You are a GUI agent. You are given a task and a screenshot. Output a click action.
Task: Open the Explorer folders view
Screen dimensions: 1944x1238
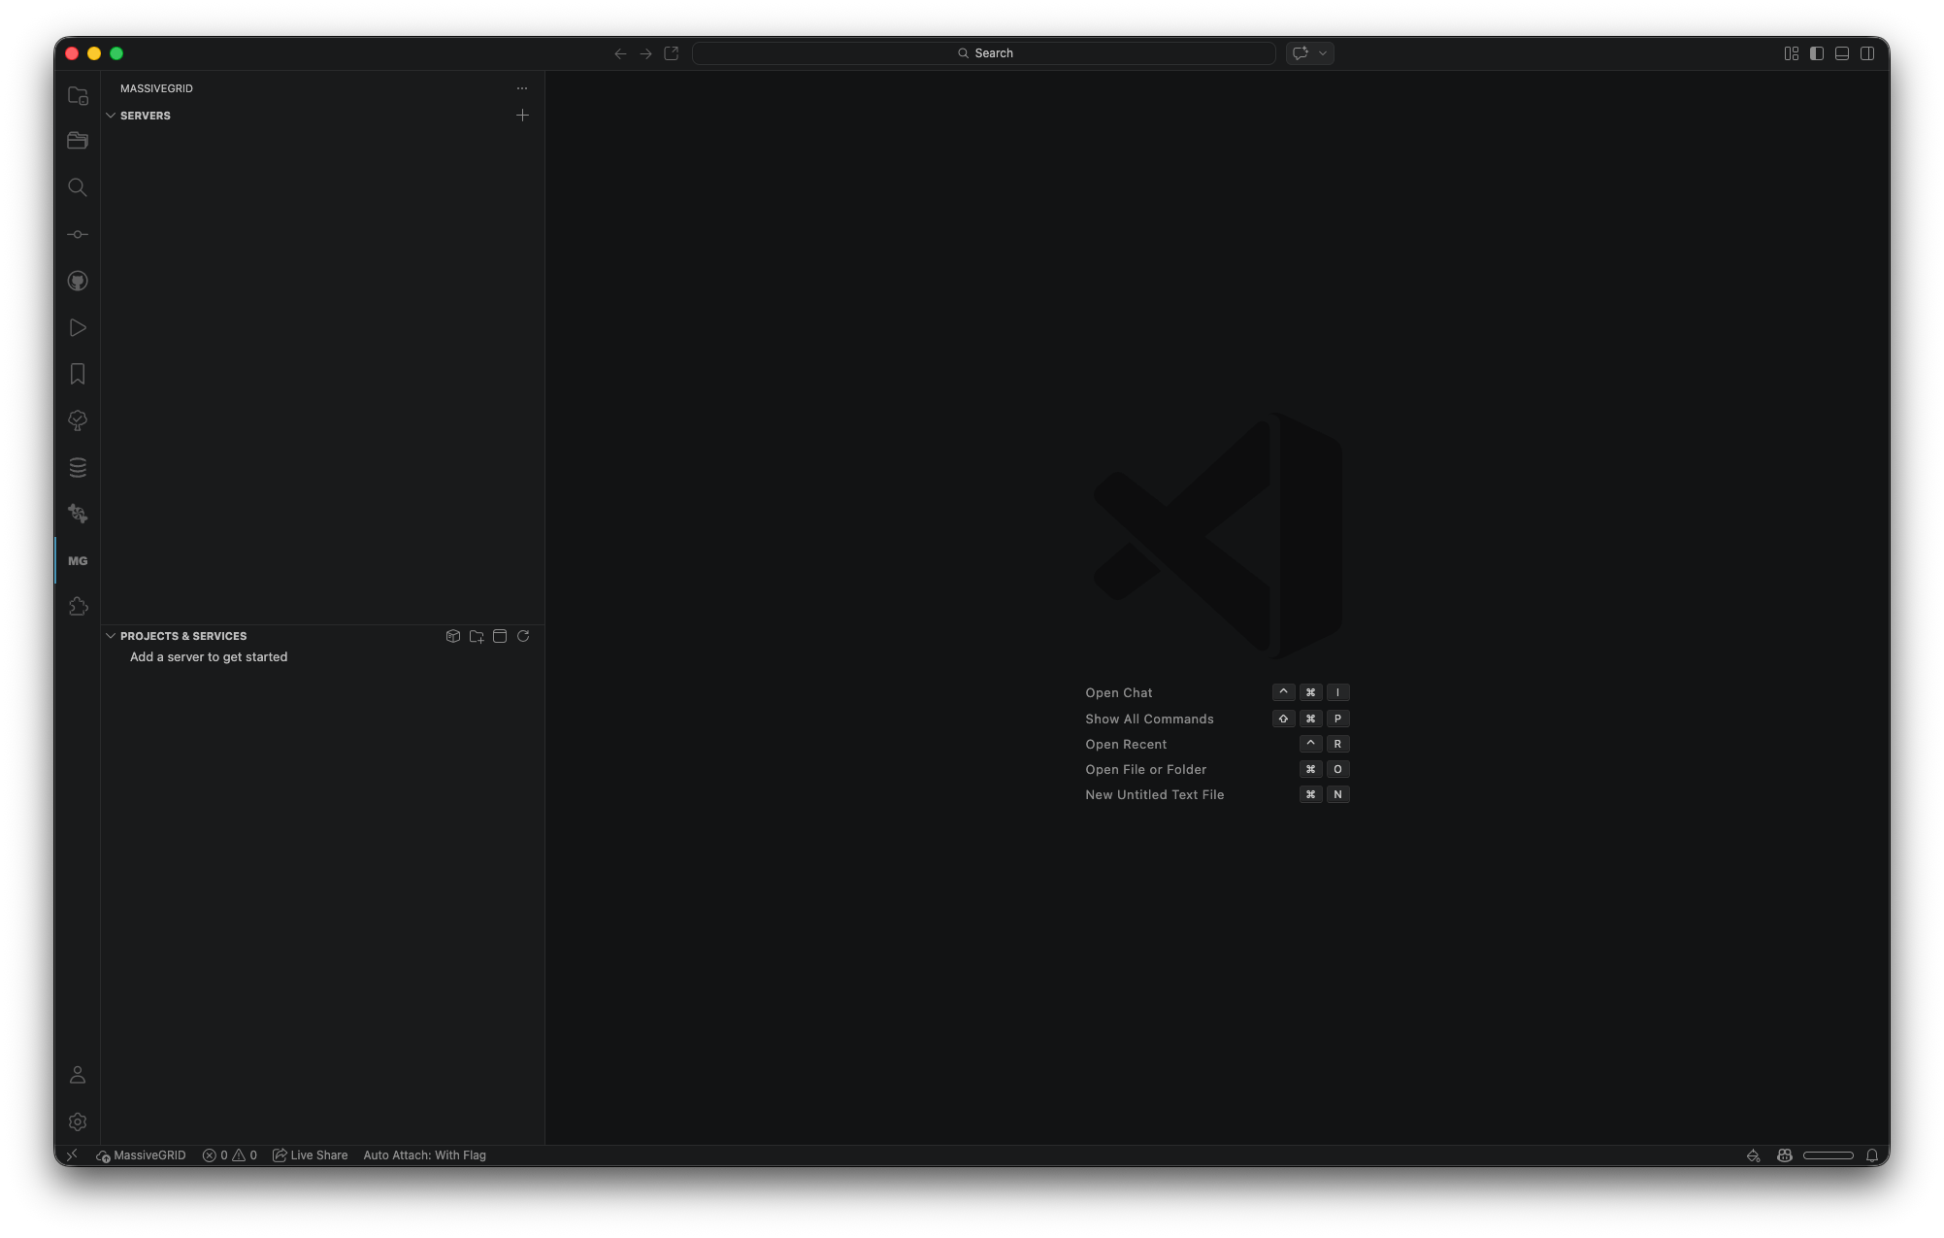tap(78, 142)
